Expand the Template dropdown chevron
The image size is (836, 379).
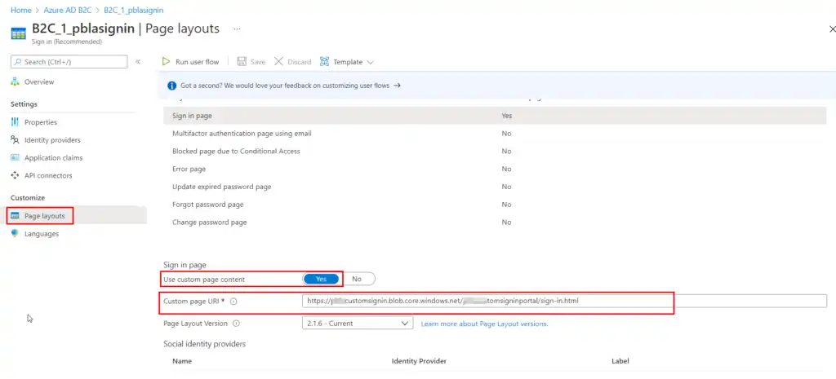pos(371,62)
